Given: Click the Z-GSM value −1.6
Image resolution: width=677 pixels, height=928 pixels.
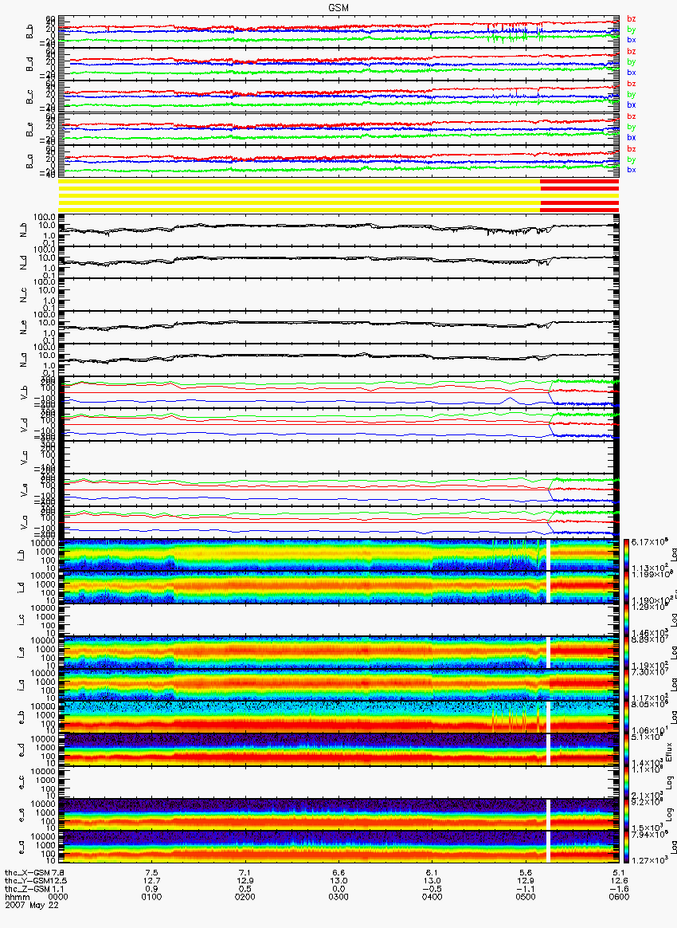Looking at the screenshot, I should [617, 888].
